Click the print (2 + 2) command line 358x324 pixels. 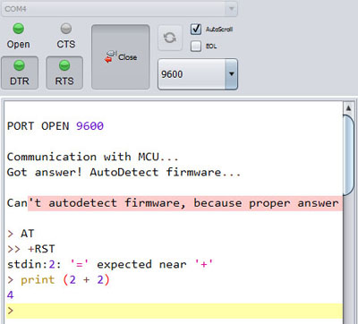64,280
